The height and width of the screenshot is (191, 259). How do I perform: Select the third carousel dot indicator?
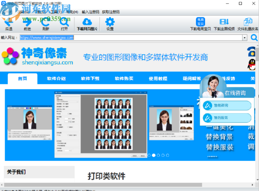[158, 155]
